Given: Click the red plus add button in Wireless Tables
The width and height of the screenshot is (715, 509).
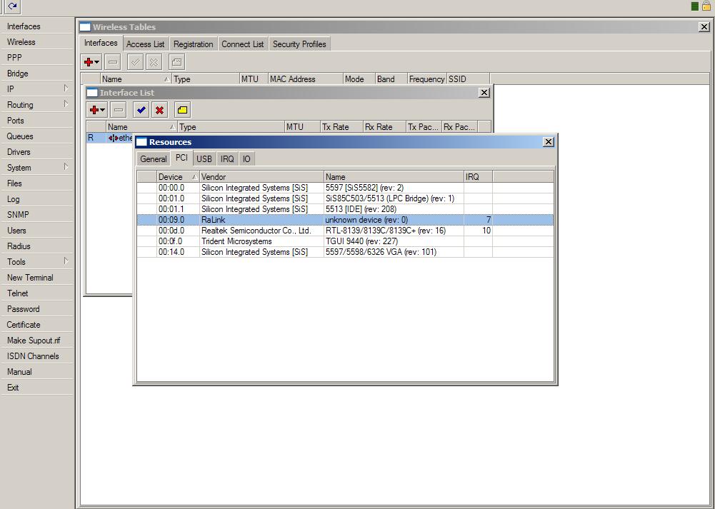Looking at the screenshot, I should [x=91, y=62].
